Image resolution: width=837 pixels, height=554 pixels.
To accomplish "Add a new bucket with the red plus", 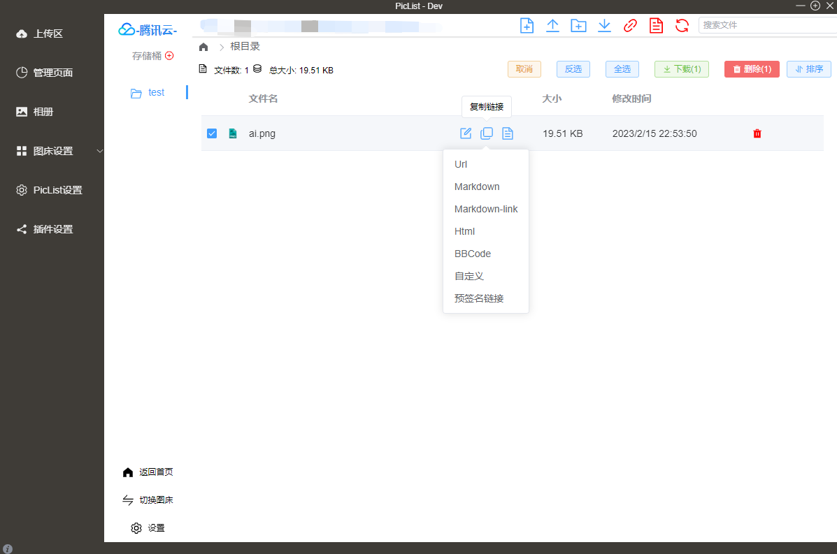I will coord(169,55).
